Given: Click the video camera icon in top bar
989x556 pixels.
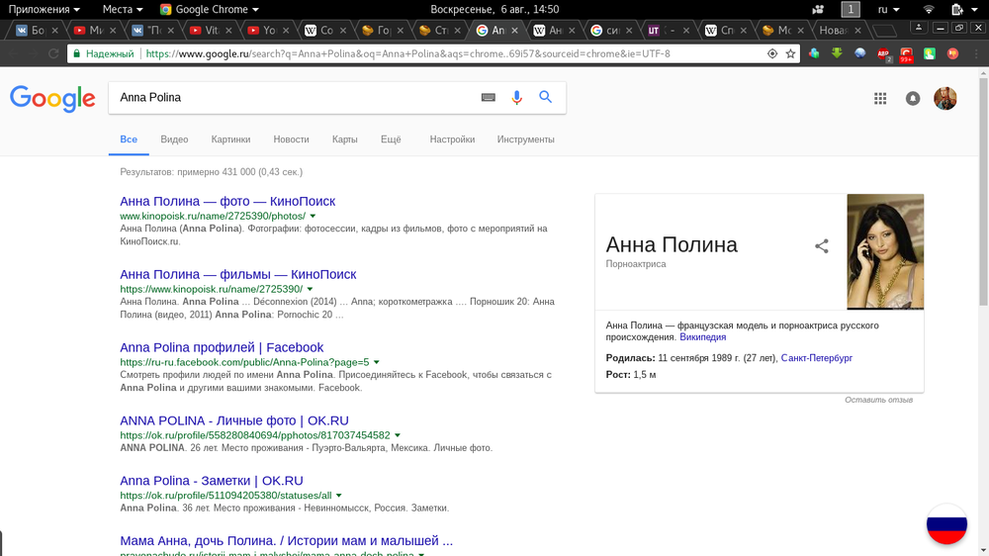Looking at the screenshot, I should click(x=818, y=10).
